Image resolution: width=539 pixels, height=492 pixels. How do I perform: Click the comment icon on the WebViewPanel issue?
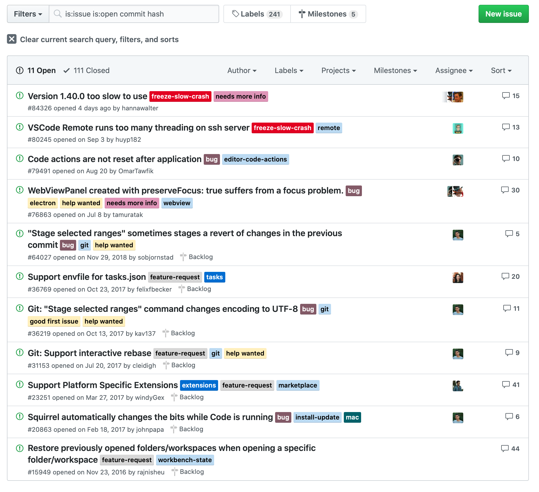pyautogui.click(x=505, y=190)
